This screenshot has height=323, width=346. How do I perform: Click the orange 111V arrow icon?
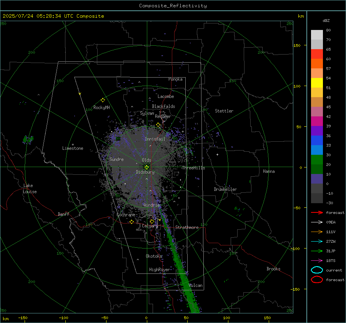pos(317,232)
